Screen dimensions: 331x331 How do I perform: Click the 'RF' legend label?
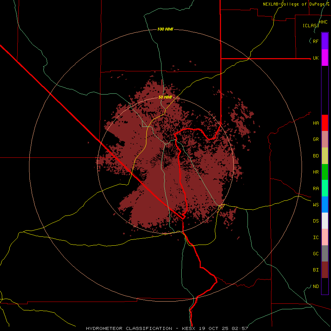[316, 41]
